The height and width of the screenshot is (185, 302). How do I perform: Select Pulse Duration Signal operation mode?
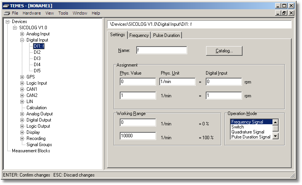(251, 137)
